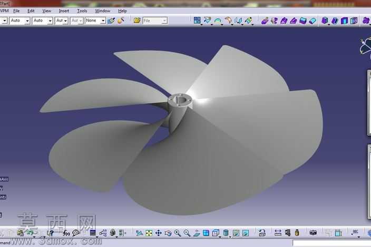The width and height of the screenshot is (371, 247).
Task: Expand the greyed-out Aut dropdown
Action: (x=81, y=21)
